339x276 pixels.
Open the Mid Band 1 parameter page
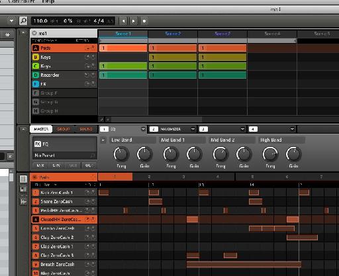click(182, 140)
